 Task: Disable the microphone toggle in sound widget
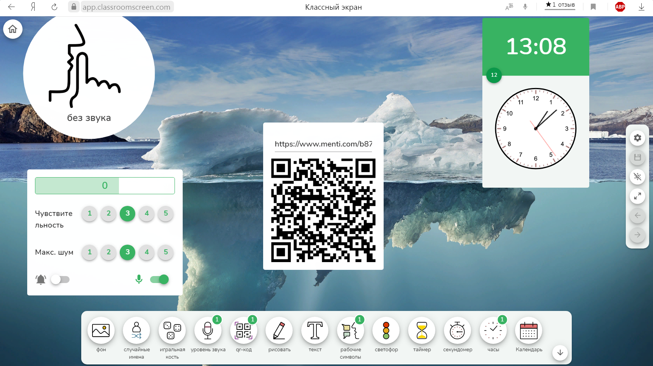click(x=159, y=279)
